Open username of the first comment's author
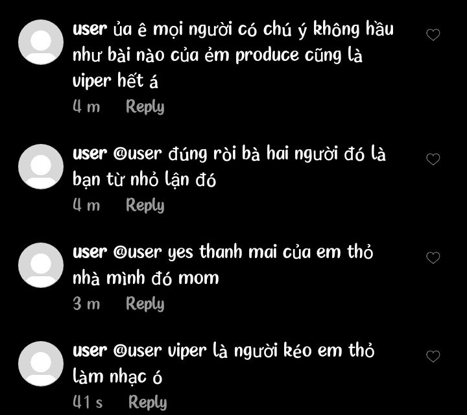Viewport: 467px width, 415px height. point(90,29)
